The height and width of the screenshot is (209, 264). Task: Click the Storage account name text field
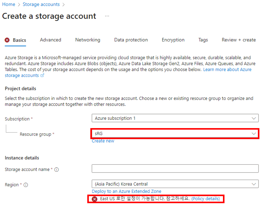point(175,169)
